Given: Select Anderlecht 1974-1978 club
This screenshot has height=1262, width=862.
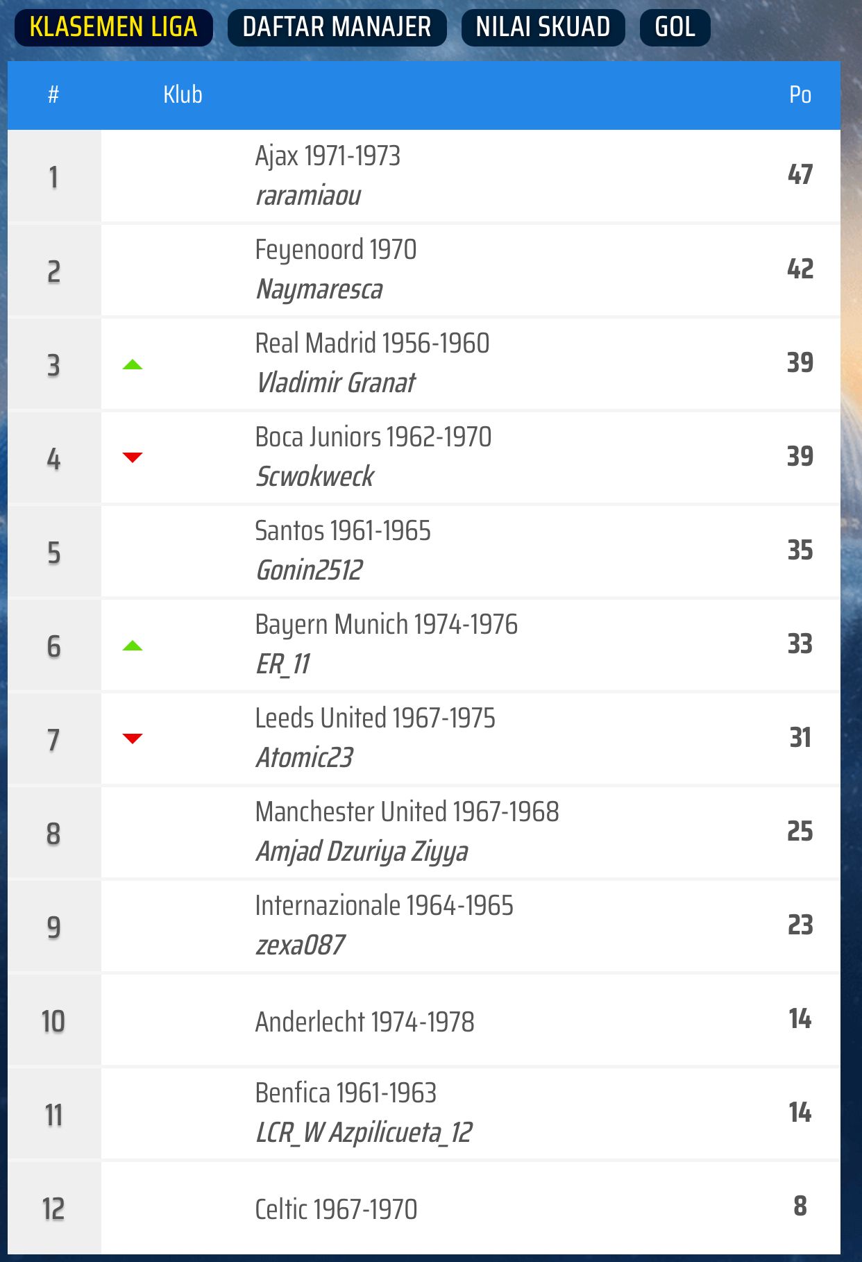Looking at the screenshot, I should pyautogui.click(x=364, y=1022).
